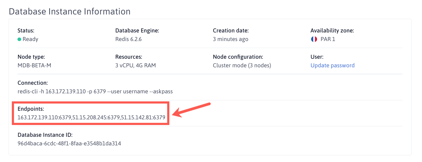Select the redis-cli connection command text
Image resolution: width=422 pixels, height=162 pixels.
[95, 91]
